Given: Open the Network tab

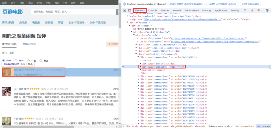Looking at the screenshot, I should (x=177, y=10).
